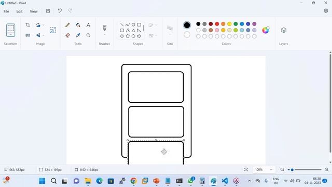Open the Edit colors wheel
The image size is (332, 187).
tap(266, 30)
